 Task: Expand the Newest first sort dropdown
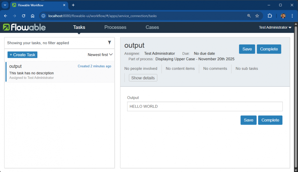pos(100,55)
